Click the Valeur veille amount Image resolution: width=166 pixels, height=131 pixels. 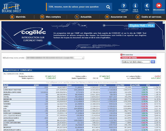tap(105, 76)
